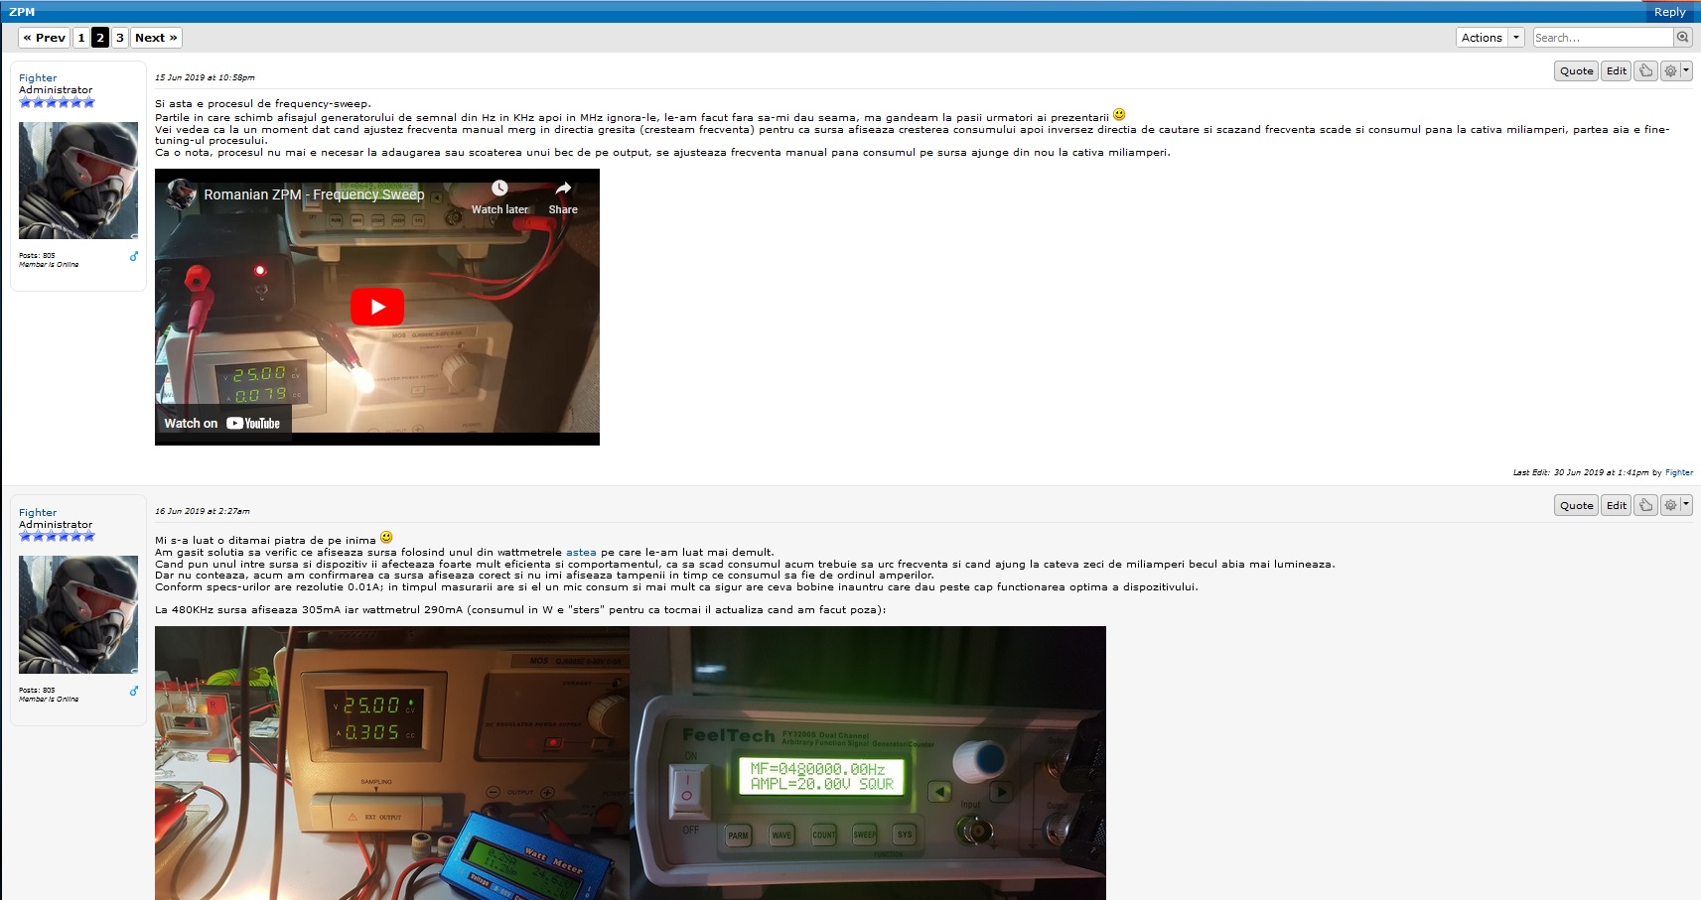Image resolution: width=1701 pixels, height=900 pixels.
Task: Click 16 Jun 2019 at 2:27am timestamp
Action: point(203,511)
